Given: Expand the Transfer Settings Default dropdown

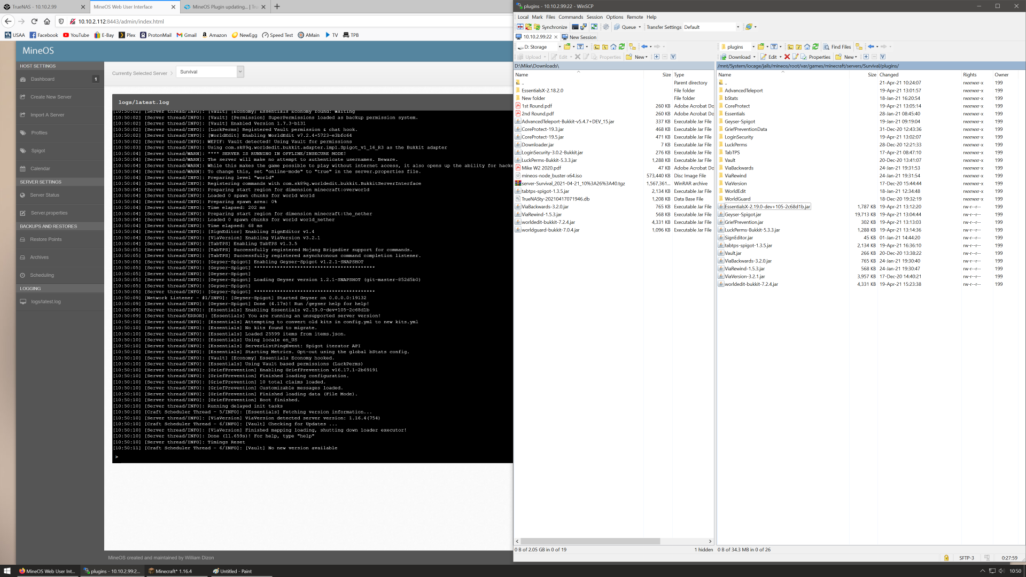Looking at the screenshot, I should 738,27.
